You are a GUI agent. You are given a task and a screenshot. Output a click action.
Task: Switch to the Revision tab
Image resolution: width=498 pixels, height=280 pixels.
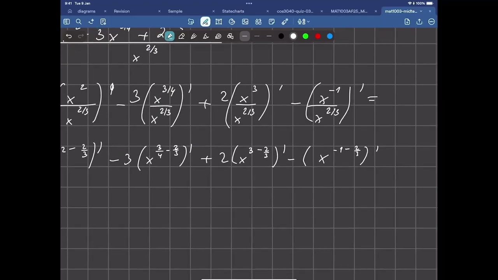tap(122, 11)
